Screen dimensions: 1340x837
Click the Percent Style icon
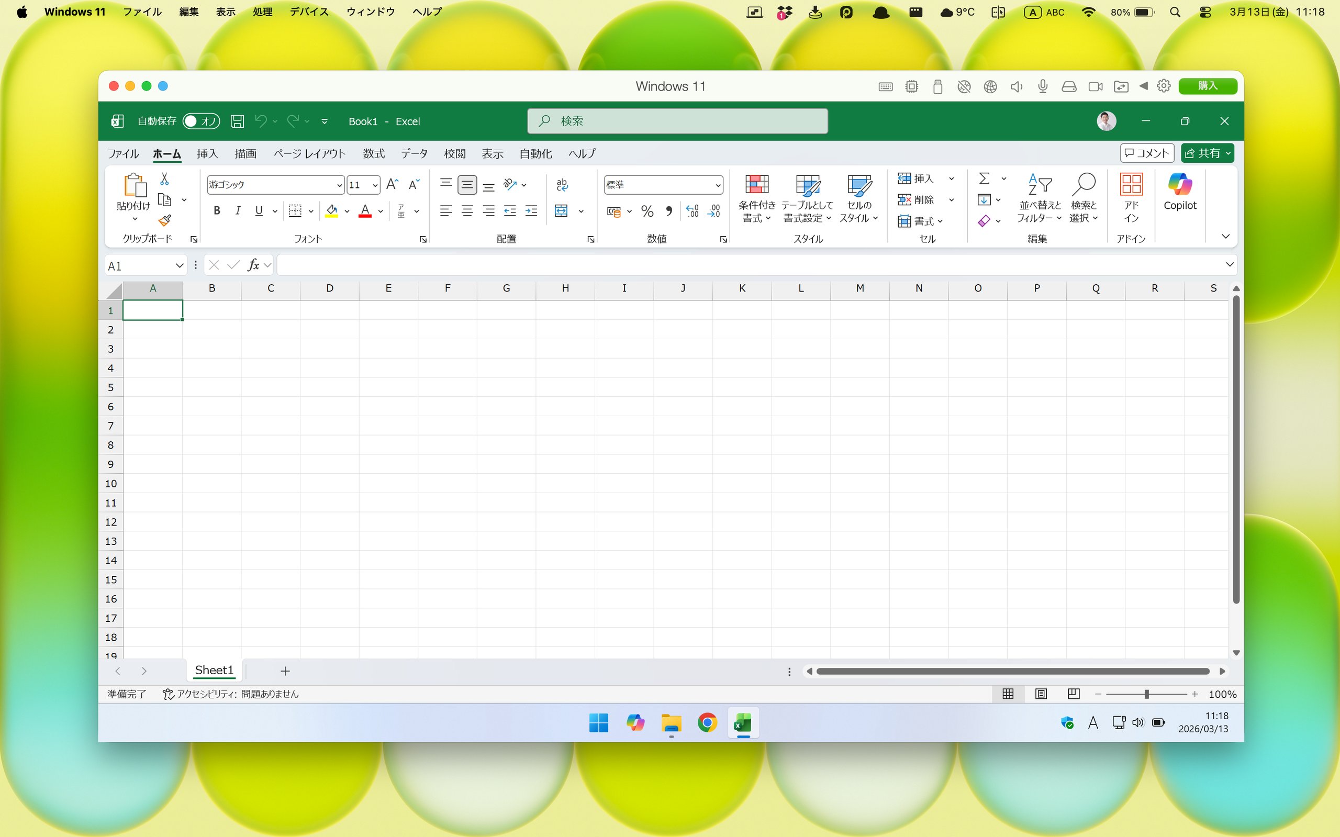point(647,211)
